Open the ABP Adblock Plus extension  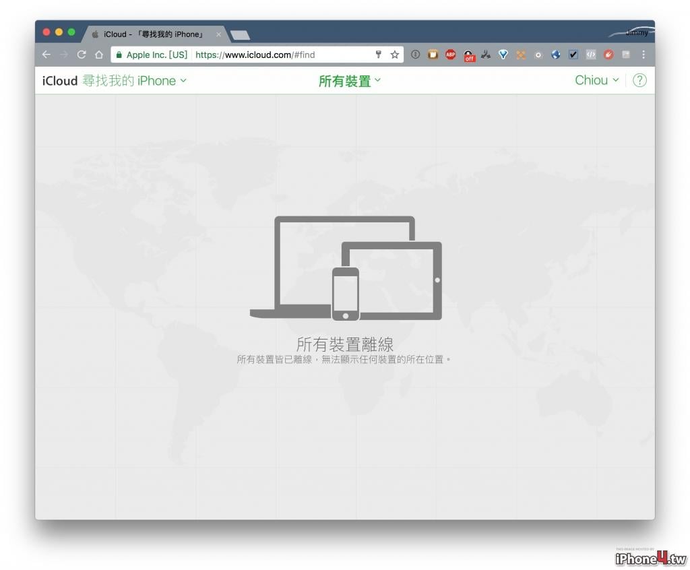(451, 55)
